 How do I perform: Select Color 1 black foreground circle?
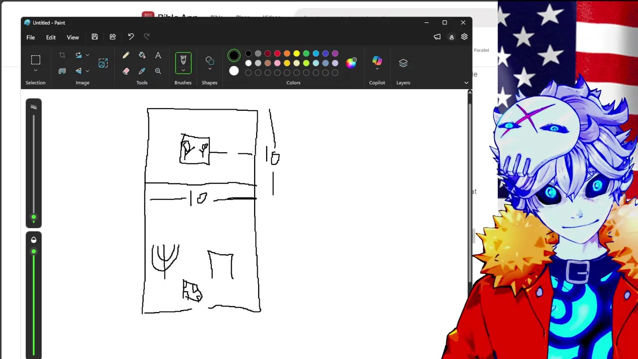(234, 55)
